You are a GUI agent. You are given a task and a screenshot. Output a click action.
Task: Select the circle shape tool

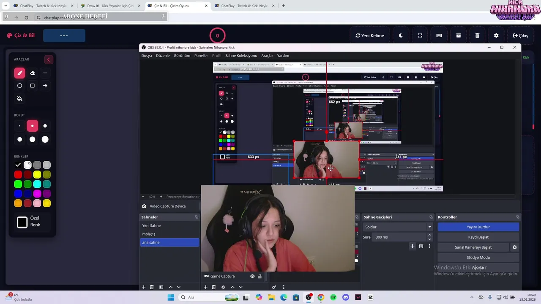click(19, 86)
